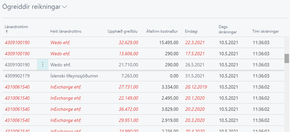Select accrued cost 3.829,00 cell
Image resolution: width=290 pixels, height=132 pixels.
tap(169, 109)
